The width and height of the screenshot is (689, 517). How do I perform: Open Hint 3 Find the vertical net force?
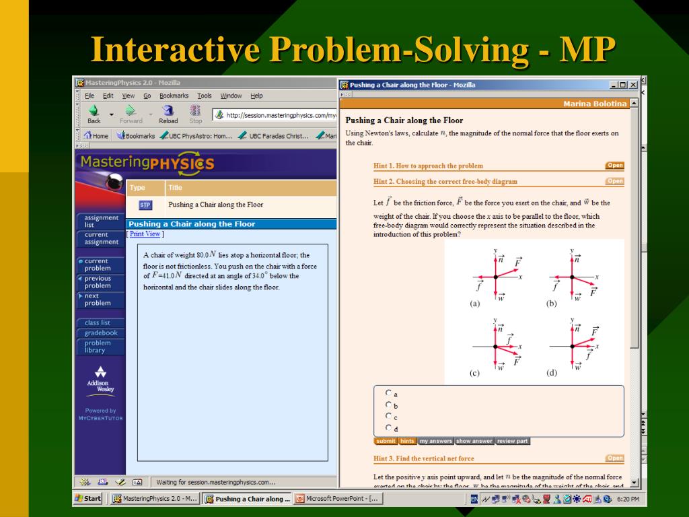pyautogui.click(x=615, y=458)
